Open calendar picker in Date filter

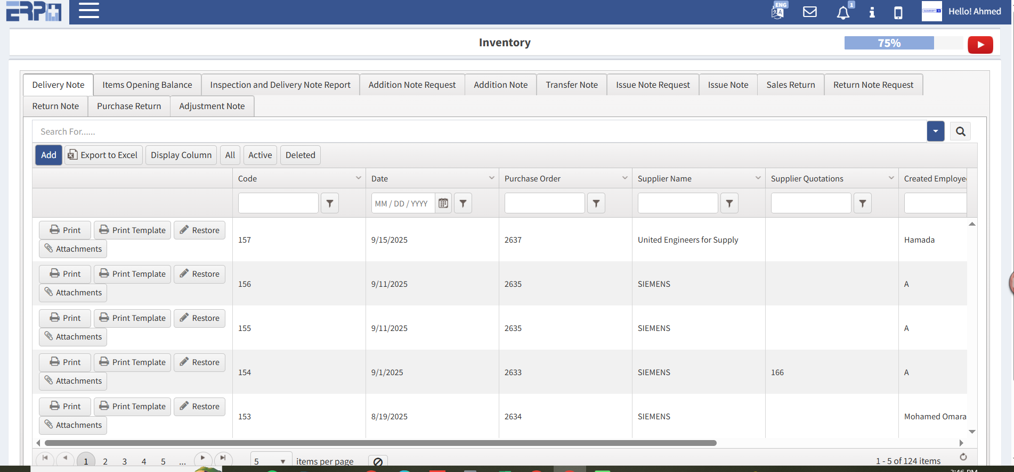click(443, 203)
